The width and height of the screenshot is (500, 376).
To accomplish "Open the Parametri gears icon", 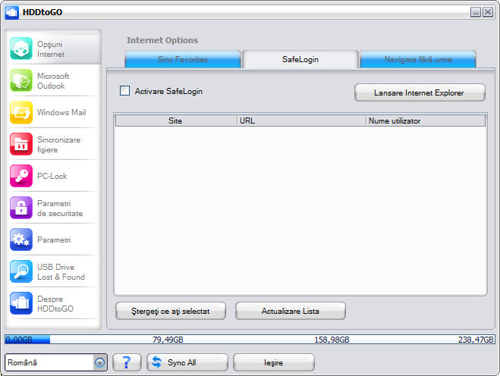I will pos(21,240).
